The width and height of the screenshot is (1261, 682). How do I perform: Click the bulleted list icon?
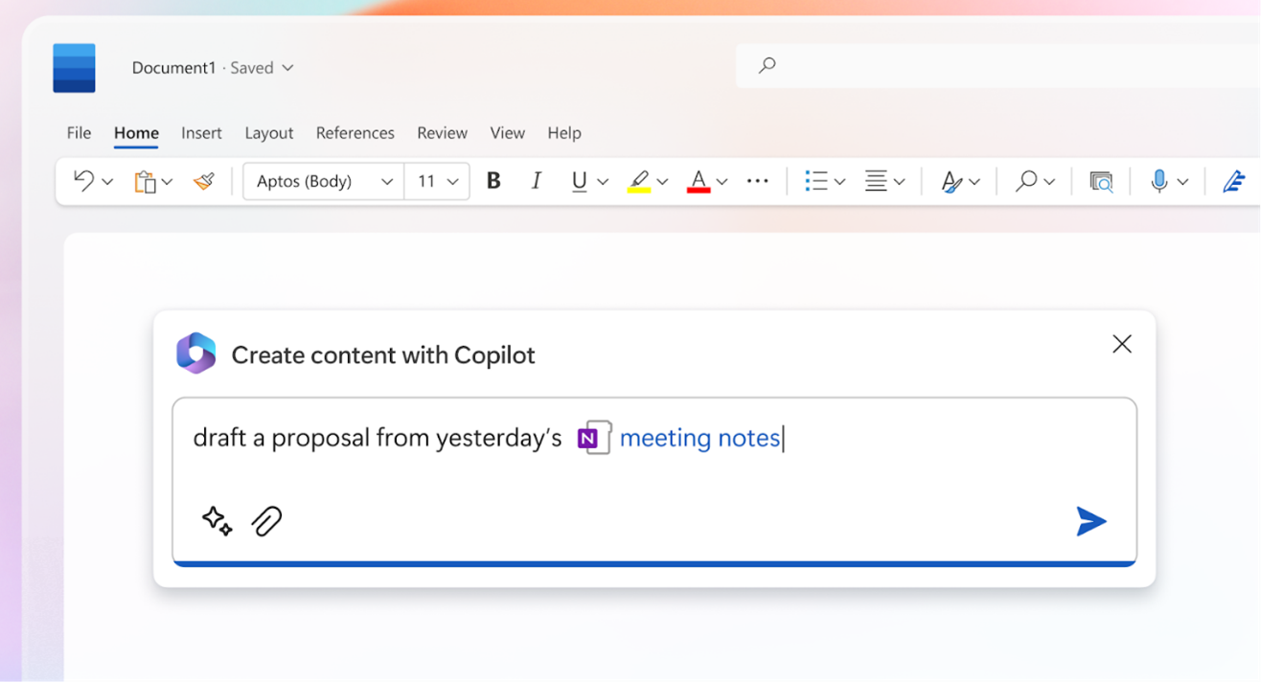(x=816, y=181)
